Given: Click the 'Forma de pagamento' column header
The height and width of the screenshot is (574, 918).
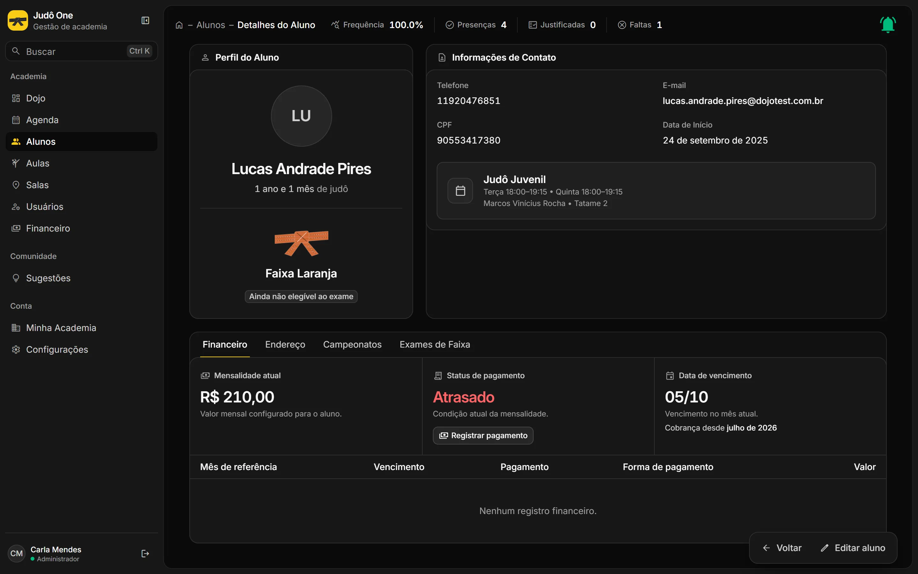Looking at the screenshot, I should (668, 467).
